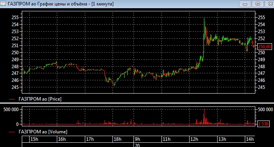Click the 15h mark on time axis

[x=34, y=139]
